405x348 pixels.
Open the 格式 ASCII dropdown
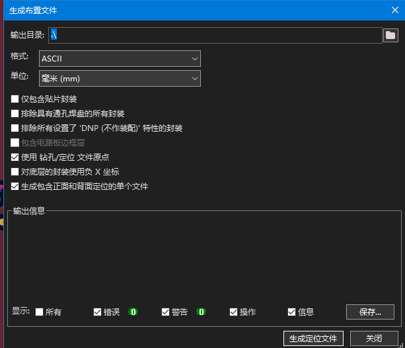point(120,59)
